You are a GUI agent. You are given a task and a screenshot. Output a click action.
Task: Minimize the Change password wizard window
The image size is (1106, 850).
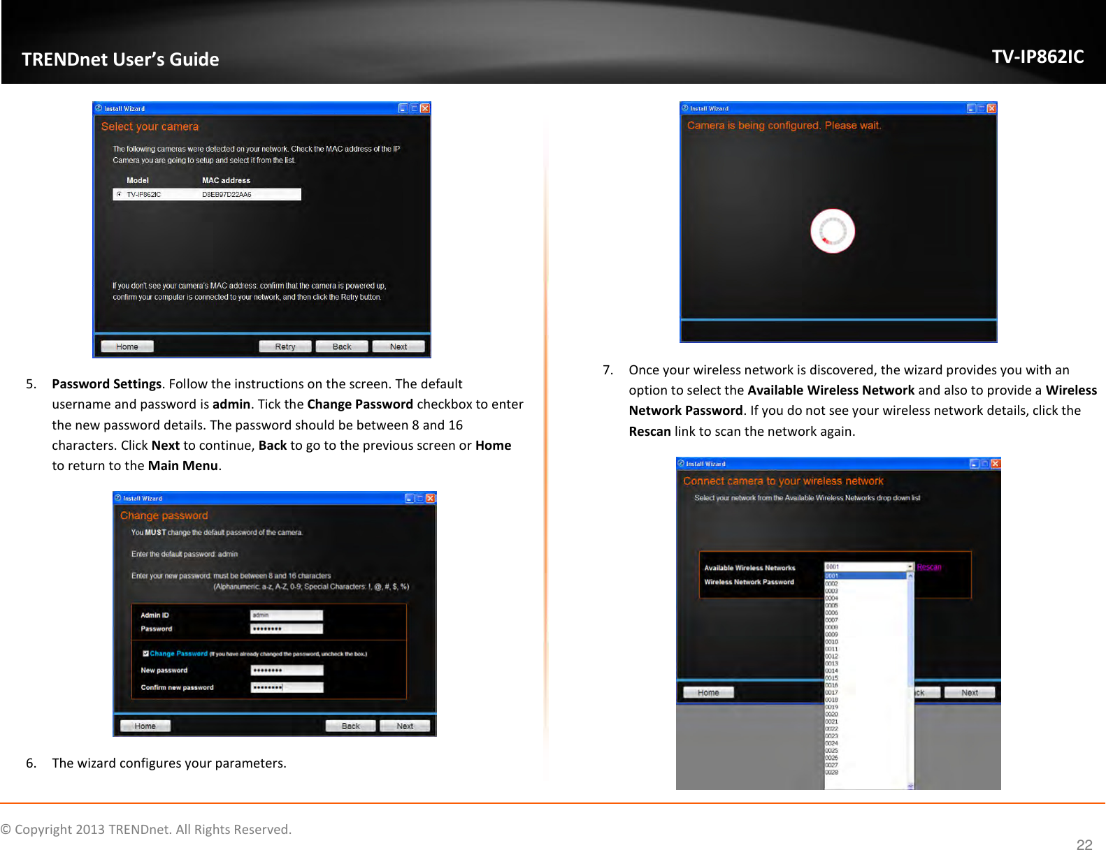(x=410, y=498)
